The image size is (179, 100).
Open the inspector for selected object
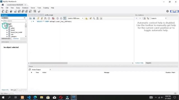(11, 11)
